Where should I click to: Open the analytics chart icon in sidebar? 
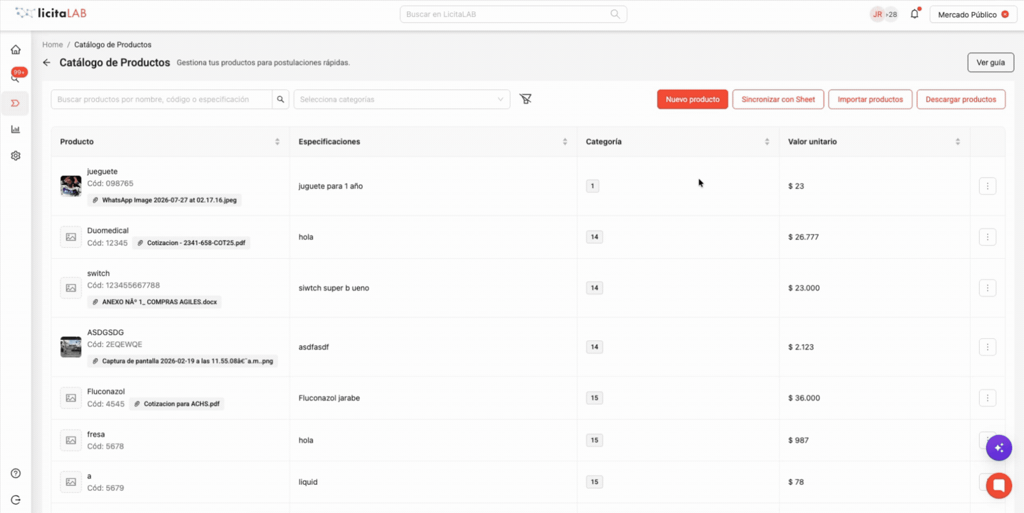pyautogui.click(x=16, y=129)
